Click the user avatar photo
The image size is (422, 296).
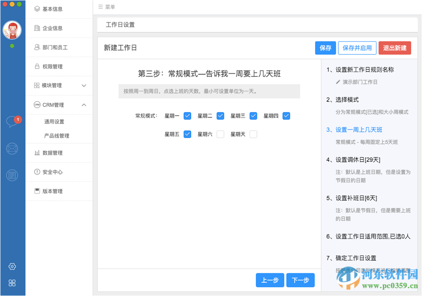pyautogui.click(x=12, y=30)
